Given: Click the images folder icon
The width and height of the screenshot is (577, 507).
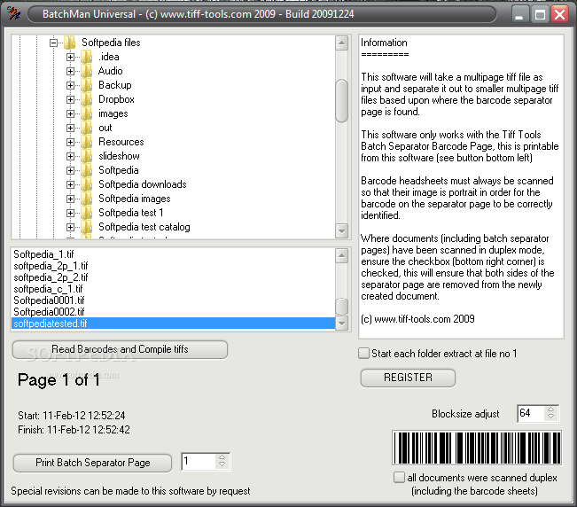Looking at the screenshot, I should point(86,113).
